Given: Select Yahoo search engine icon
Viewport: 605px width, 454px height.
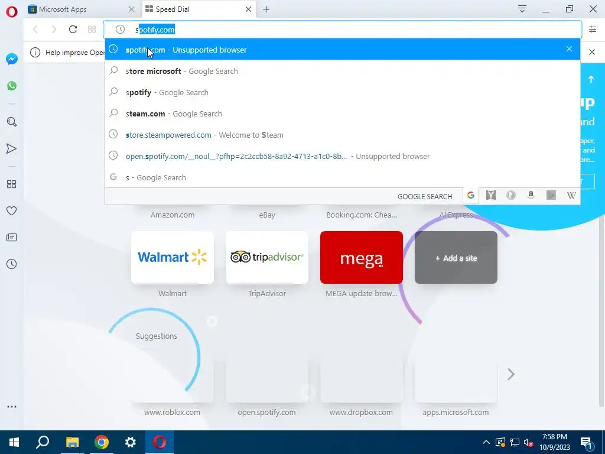Looking at the screenshot, I should coord(491,195).
